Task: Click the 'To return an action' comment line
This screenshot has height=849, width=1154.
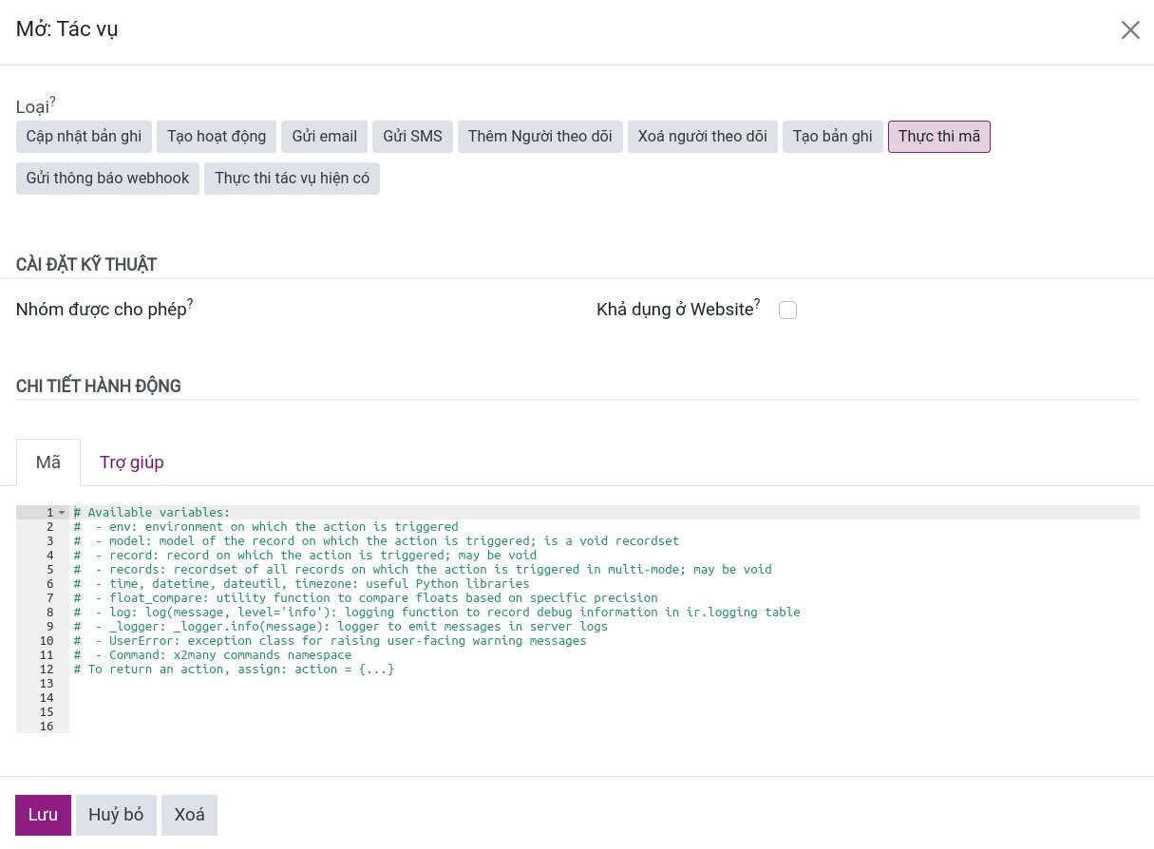Action: point(234,670)
